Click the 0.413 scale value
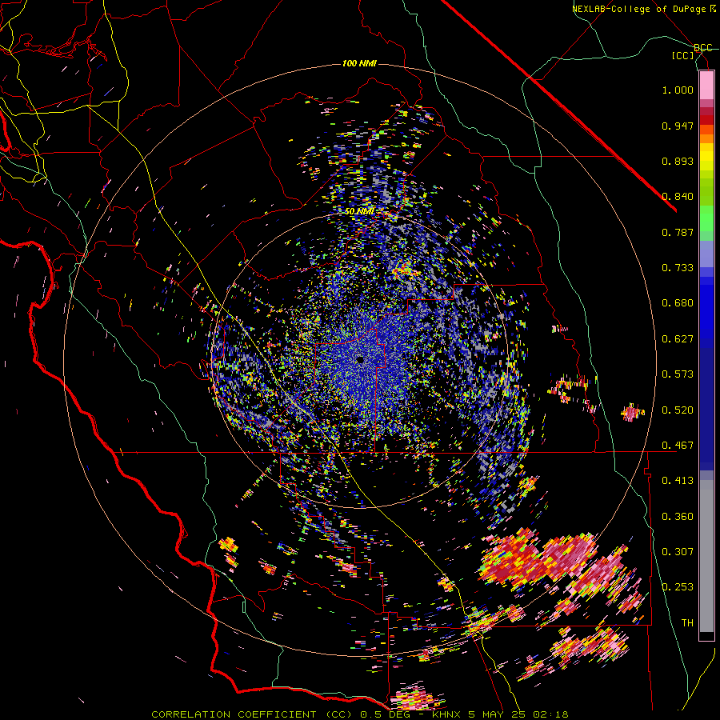Image resolution: width=720 pixels, height=720 pixels. pos(678,481)
